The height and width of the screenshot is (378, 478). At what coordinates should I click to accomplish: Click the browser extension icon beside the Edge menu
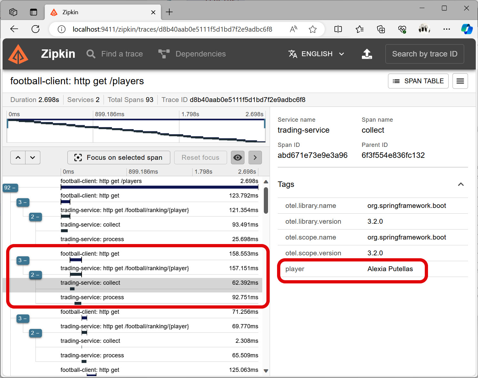[x=424, y=29]
